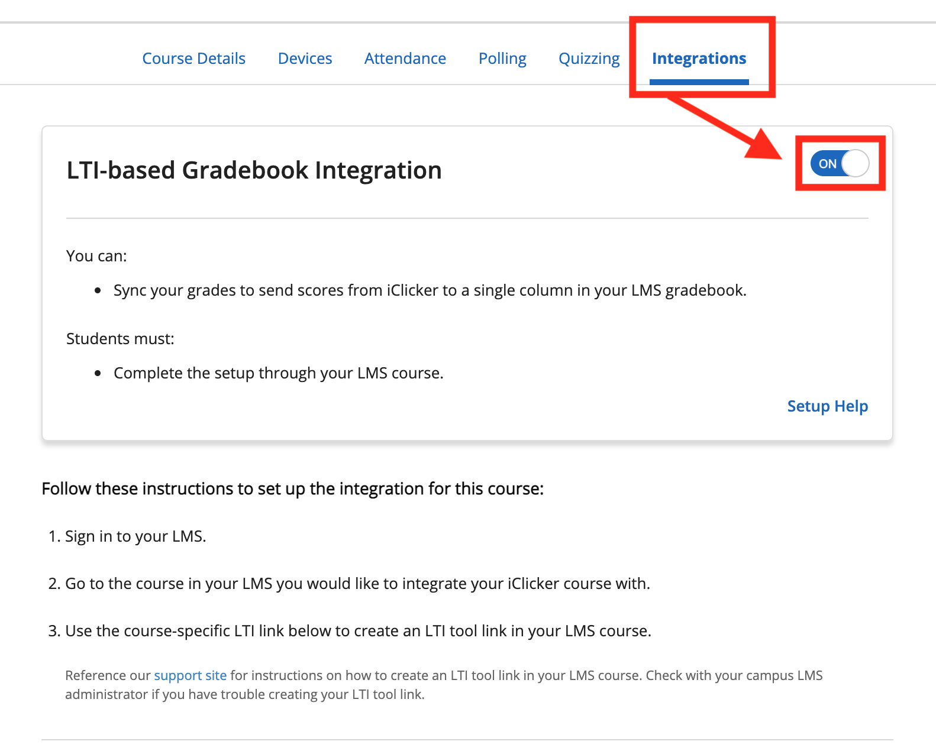Visit the support site for LTI instructions
The image size is (936, 751).
(x=190, y=675)
